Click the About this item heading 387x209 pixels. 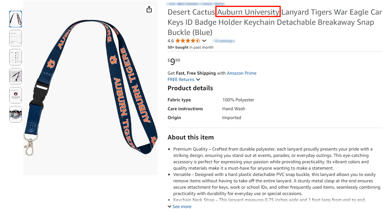(190, 137)
